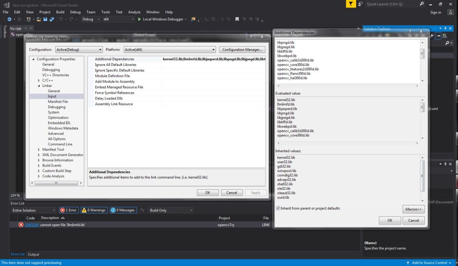Viewport: 458px width, 266px height.
Task: Open the Build Only dropdown in Error List
Action: tap(171, 210)
